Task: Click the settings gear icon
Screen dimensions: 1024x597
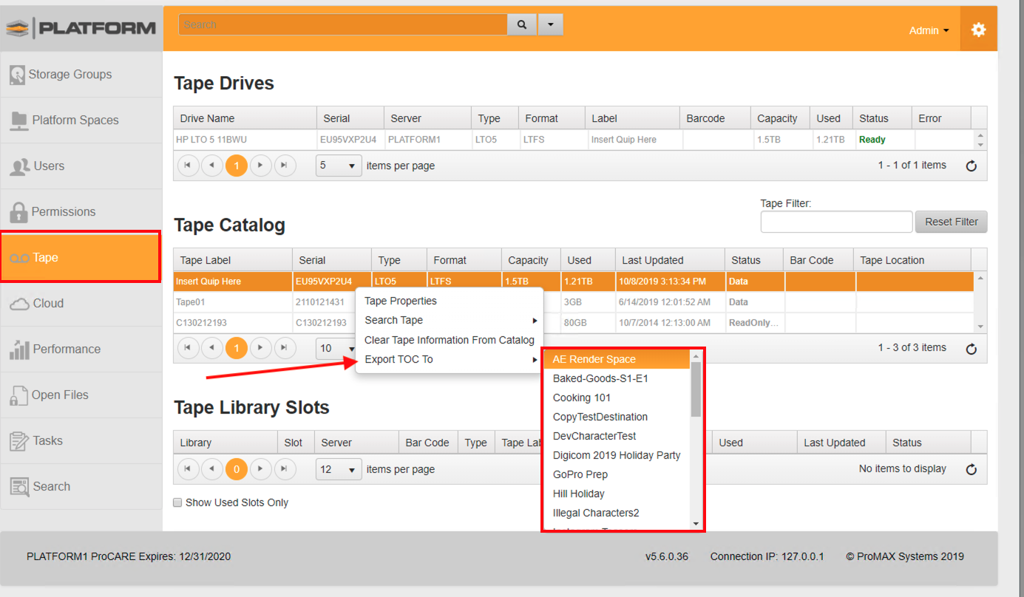Action: (x=978, y=30)
